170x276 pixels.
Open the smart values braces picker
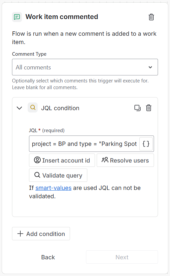coord(146,144)
